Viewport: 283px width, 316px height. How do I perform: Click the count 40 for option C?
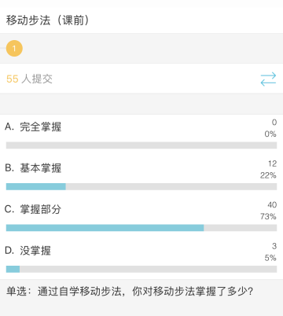(272, 204)
